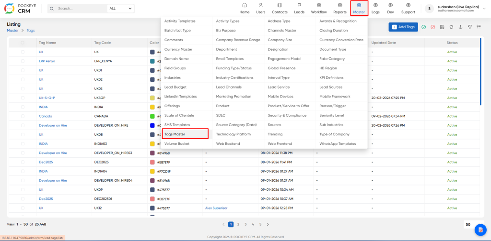Open the Reports navigation icon
The width and height of the screenshot is (491, 241).
[340, 5]
